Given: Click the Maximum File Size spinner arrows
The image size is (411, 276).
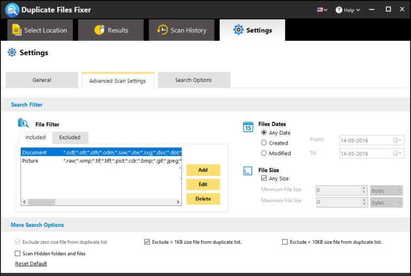Looking at the screenshot, I should (x=364, y=202).
